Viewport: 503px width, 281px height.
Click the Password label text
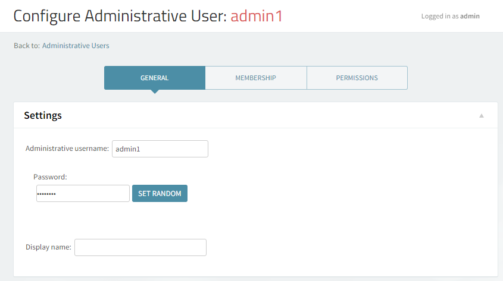click(50, 177)
